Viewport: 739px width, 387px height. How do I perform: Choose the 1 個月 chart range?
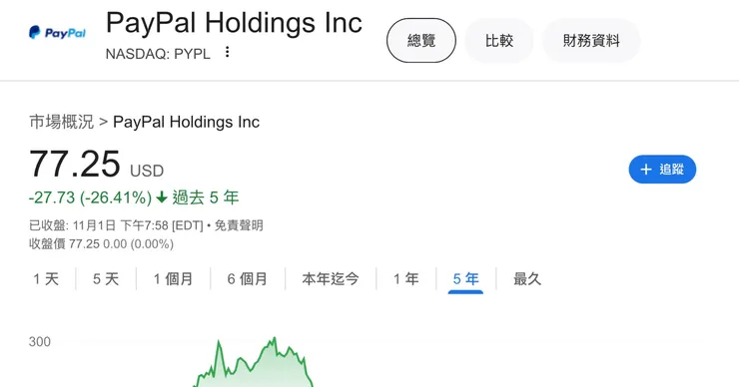click(173, 279)
